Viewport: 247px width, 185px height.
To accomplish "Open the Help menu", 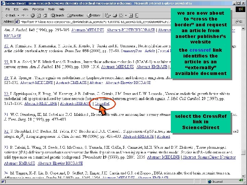I will tap(61, 9).
